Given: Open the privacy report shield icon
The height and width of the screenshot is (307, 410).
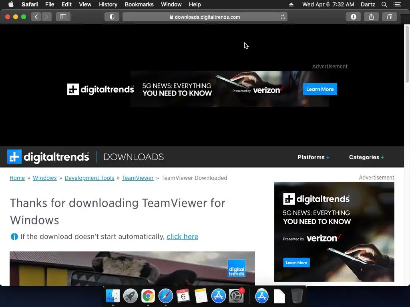Looking at the screenshot, I should tap(112, 17).
